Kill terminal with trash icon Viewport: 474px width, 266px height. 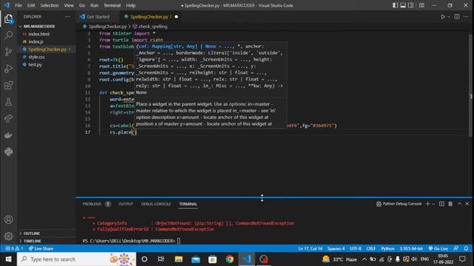450,204
